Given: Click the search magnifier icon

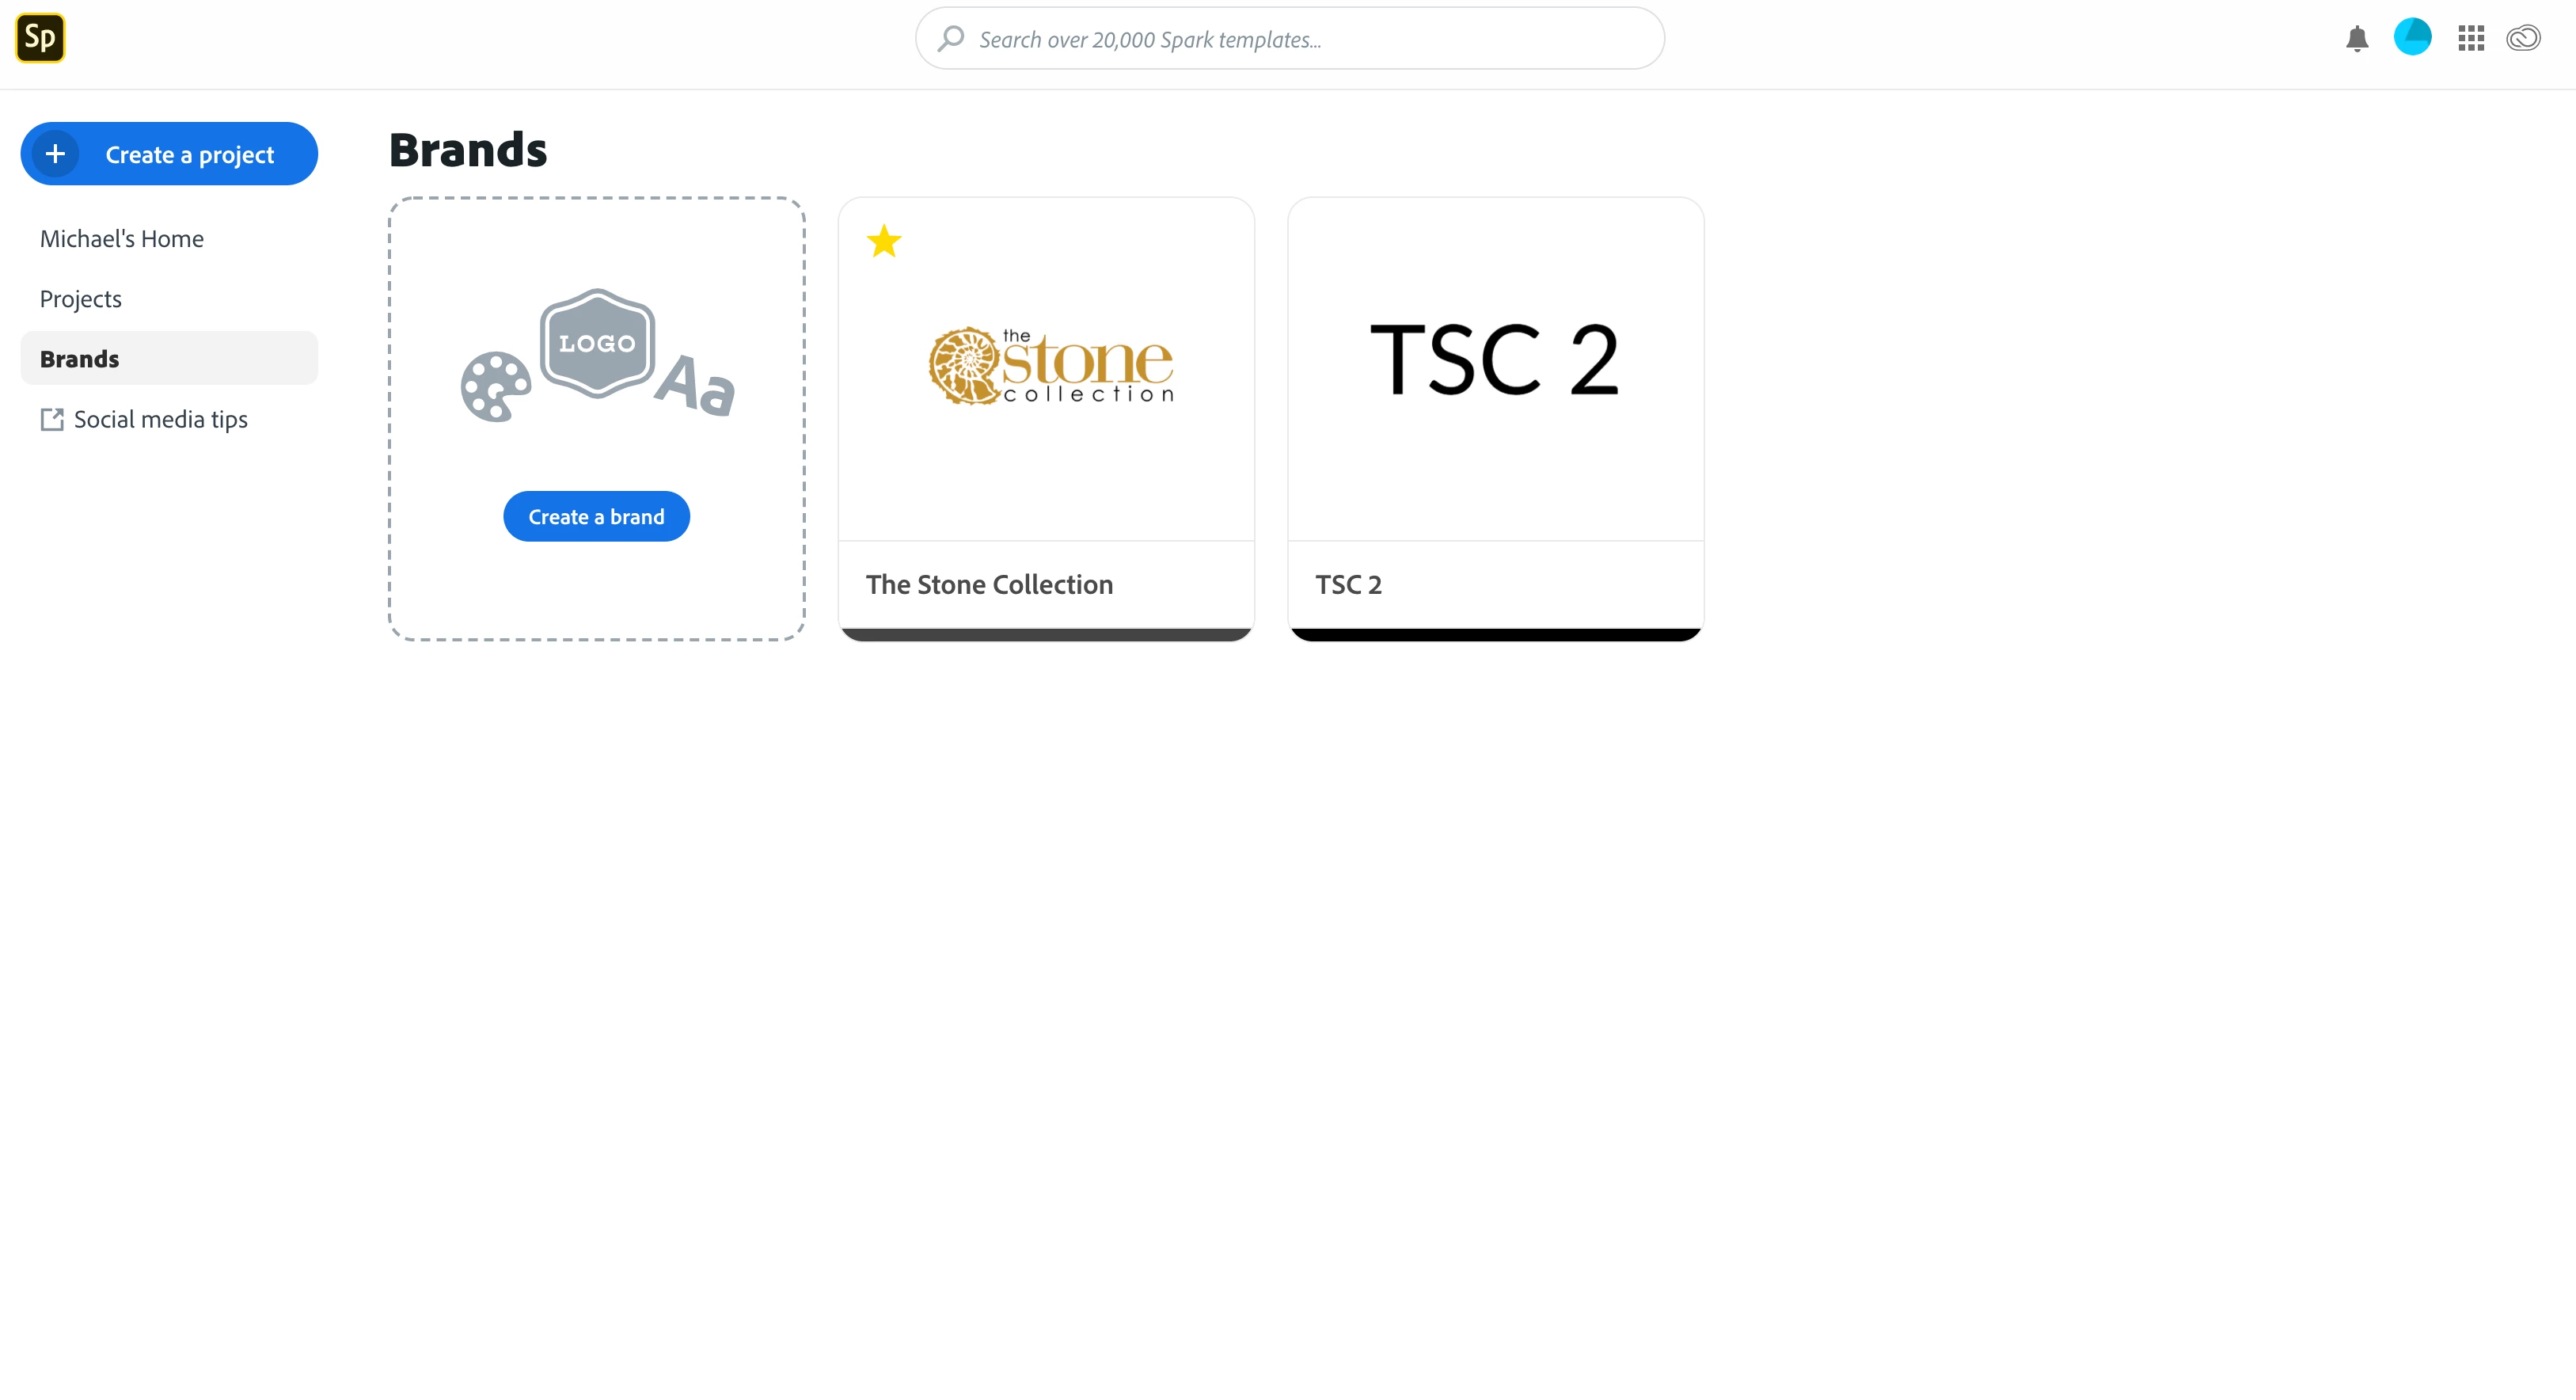Looking at the screenshot, I should (951, 39).
